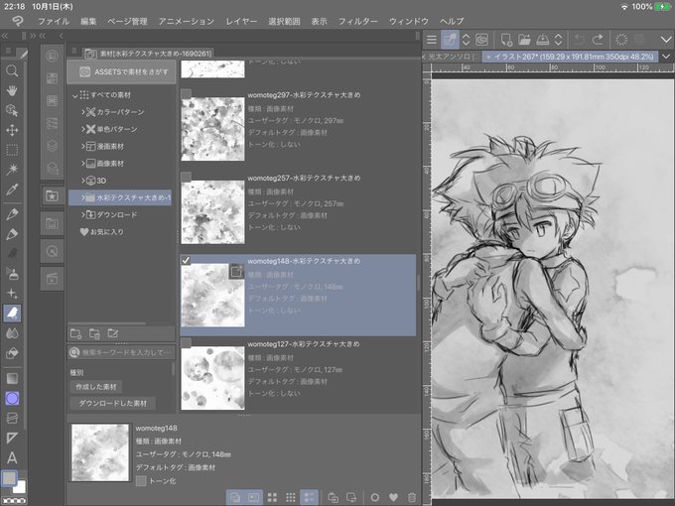
Task: Open the command bar overflow chevron
Action: (x=666, y=40)
